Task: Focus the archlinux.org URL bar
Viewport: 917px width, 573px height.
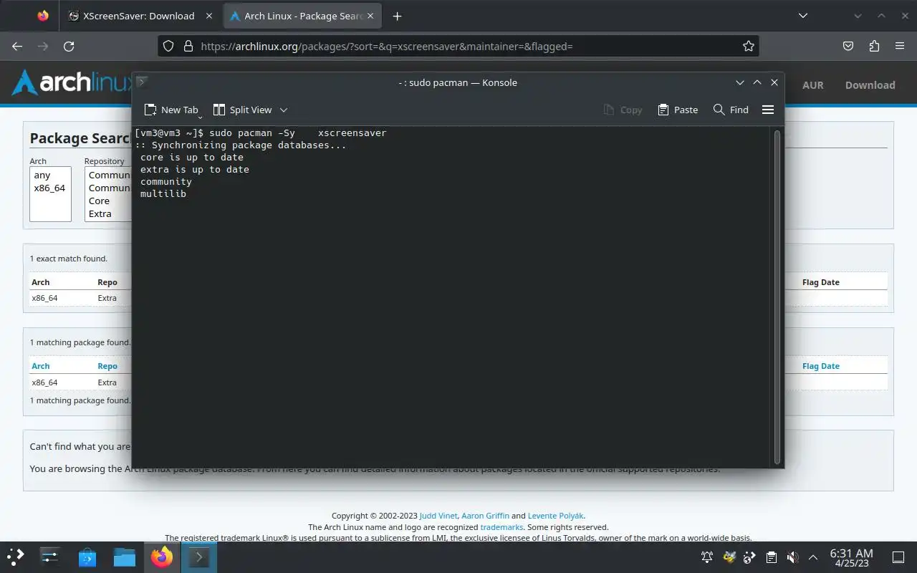Action: click(458, 46)
